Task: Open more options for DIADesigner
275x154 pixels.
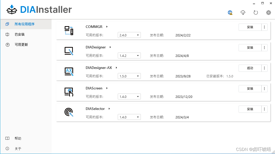Action: (x=264, y=48)
